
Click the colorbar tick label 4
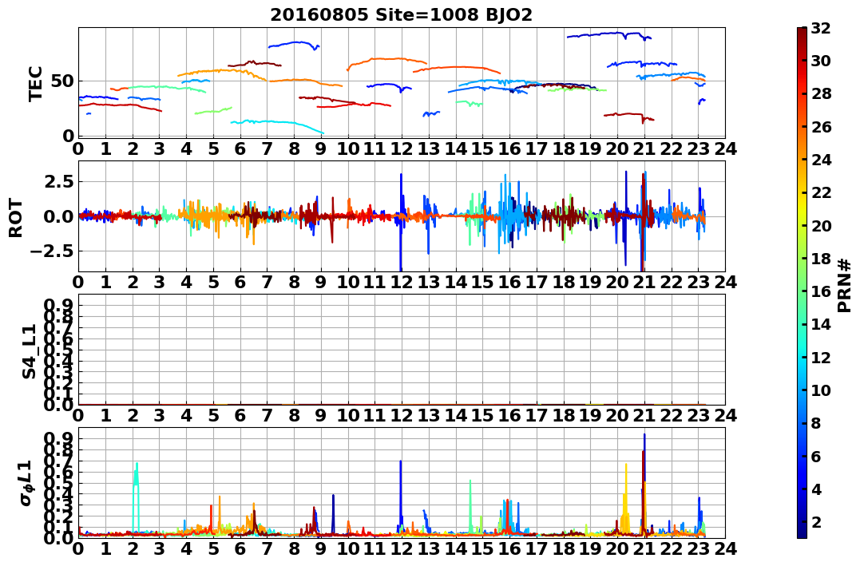pos(815,489)
